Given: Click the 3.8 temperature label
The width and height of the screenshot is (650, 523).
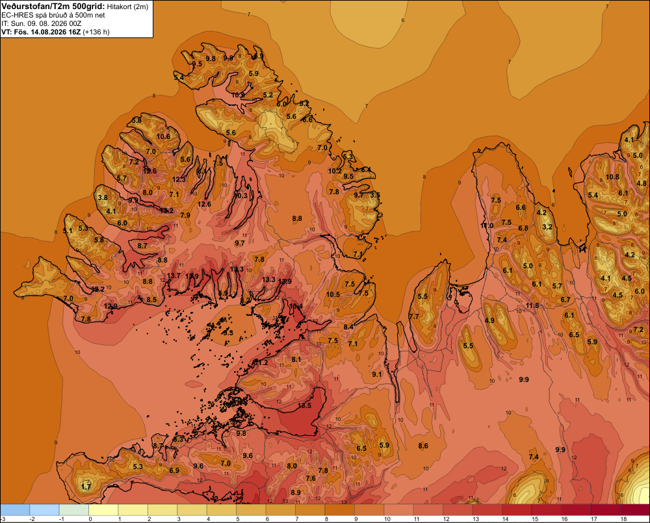Looking at the screenshot, I should tap(103, 198).
